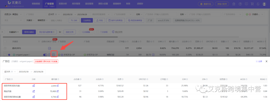Switch to the 经营分析 tab
This screenshot has height=101, width=270.
(63, 3)
